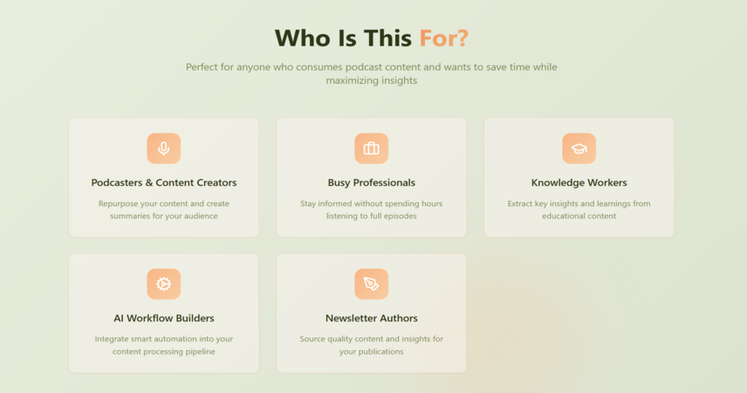Click the 'Extract key insights' description text
Viewport: 747px width, 393px height.
click(x=579, y=210)
